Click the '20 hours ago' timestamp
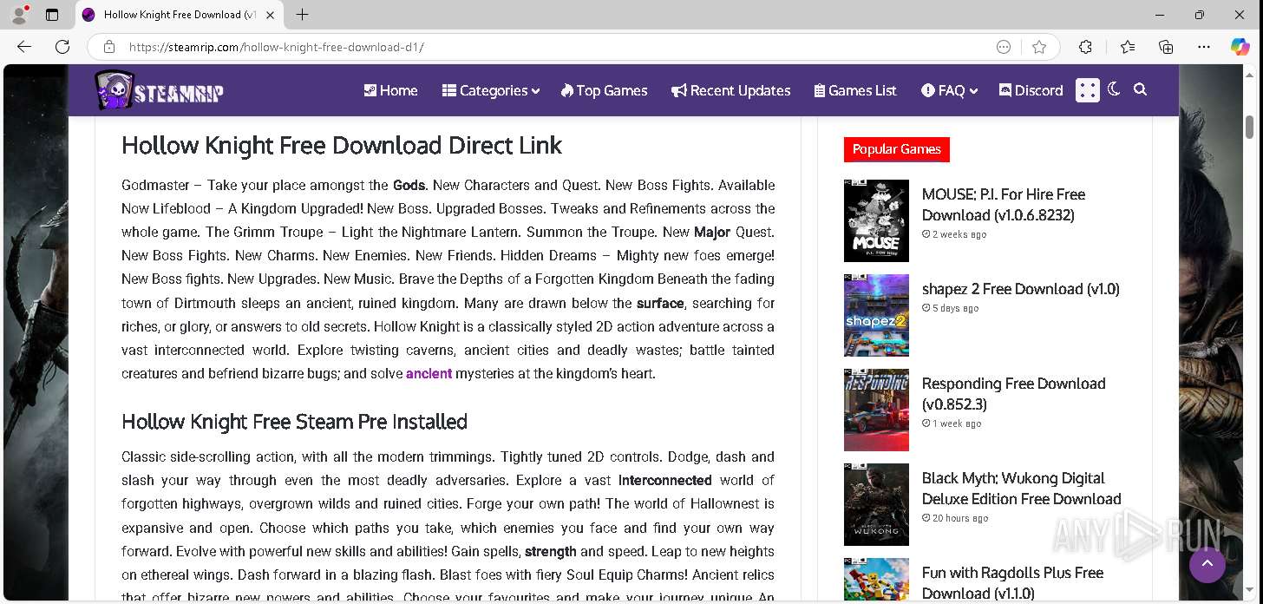The height and width of the screenshot is (604, 1263). coord(955,518)
